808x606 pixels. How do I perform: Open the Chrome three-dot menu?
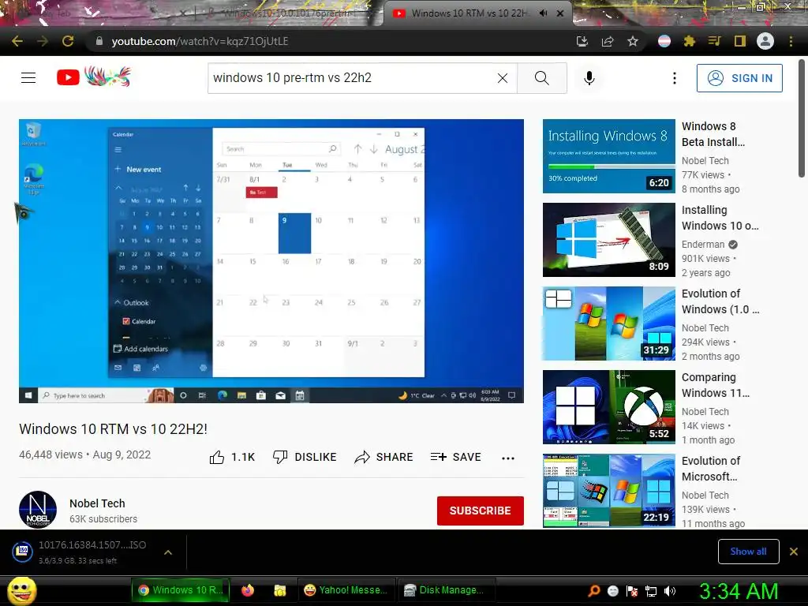791,41
